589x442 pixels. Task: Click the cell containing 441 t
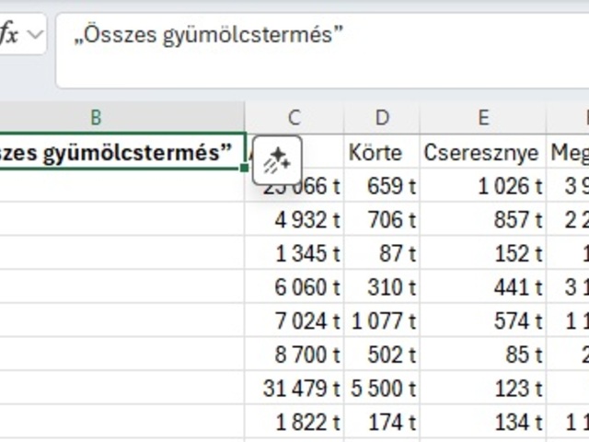pyautogui.click(x=483, y=287)
